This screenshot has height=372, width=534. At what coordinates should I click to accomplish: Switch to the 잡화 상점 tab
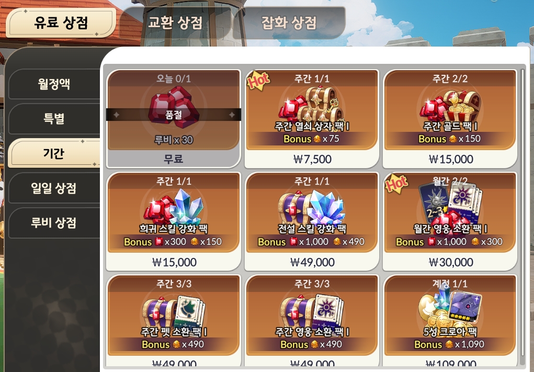289,22
